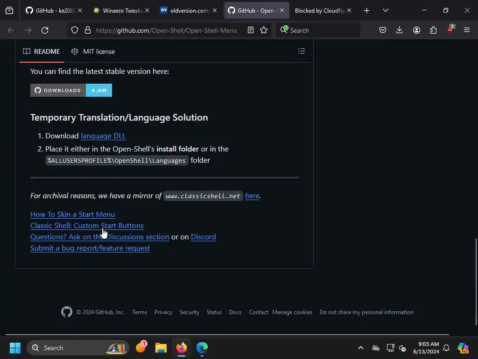This screenshot has width=478, height=359.
Task: Open README outline list icon
Action: point(301,51)
